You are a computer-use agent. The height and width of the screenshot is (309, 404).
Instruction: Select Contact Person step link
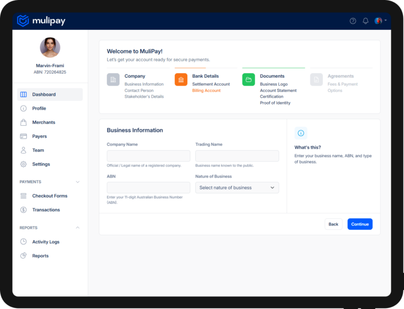click(x=139, y=90)
